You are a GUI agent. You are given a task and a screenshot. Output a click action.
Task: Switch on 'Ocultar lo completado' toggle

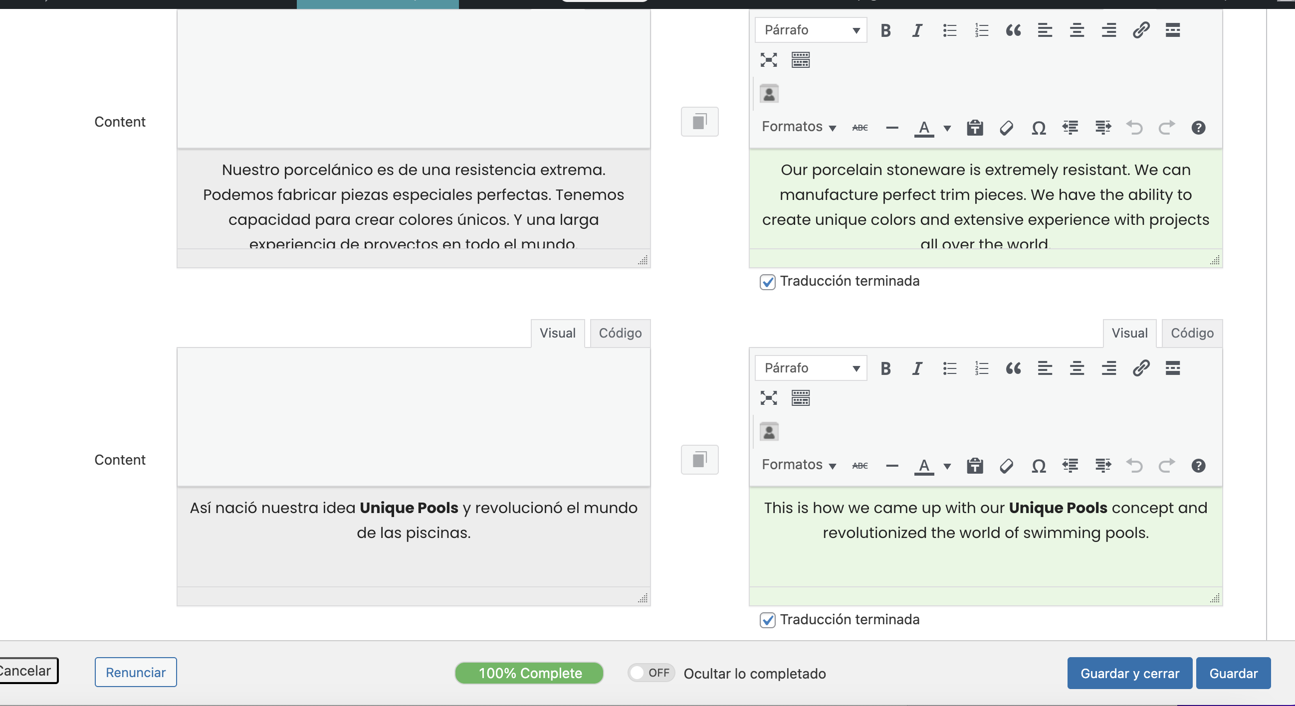point(650,673)
